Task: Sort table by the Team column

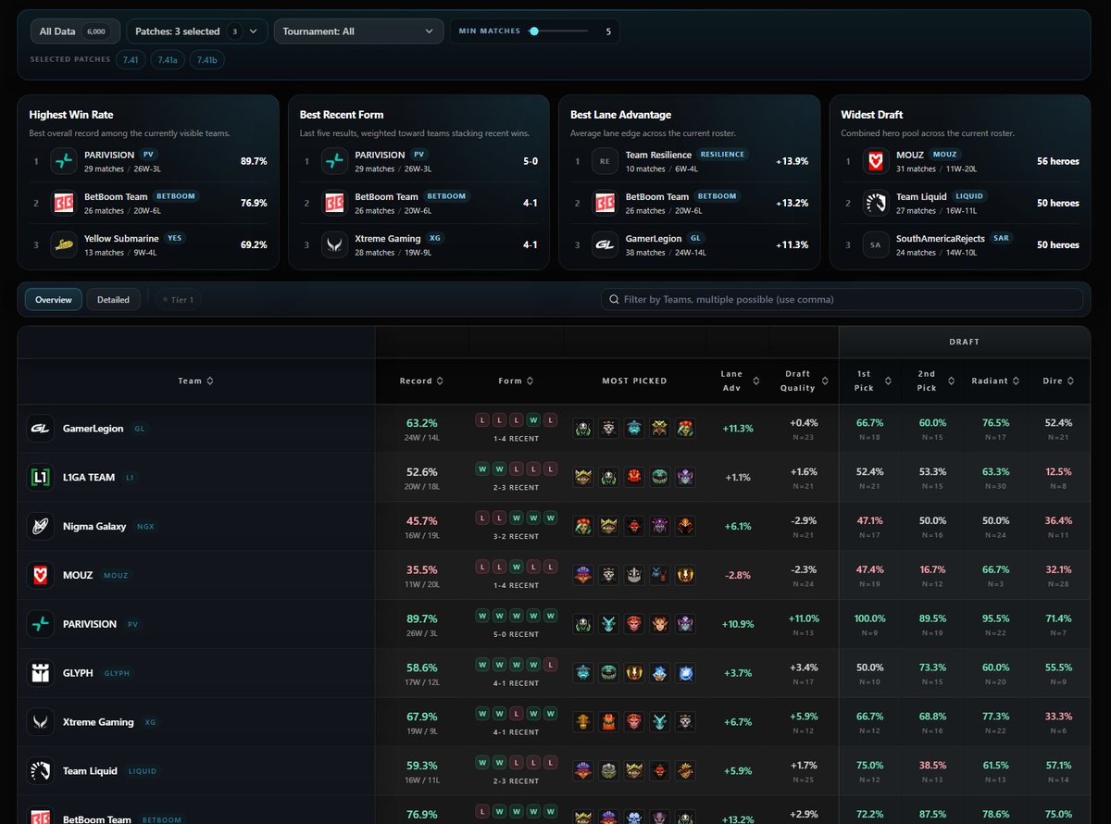Action: point(196,381)
